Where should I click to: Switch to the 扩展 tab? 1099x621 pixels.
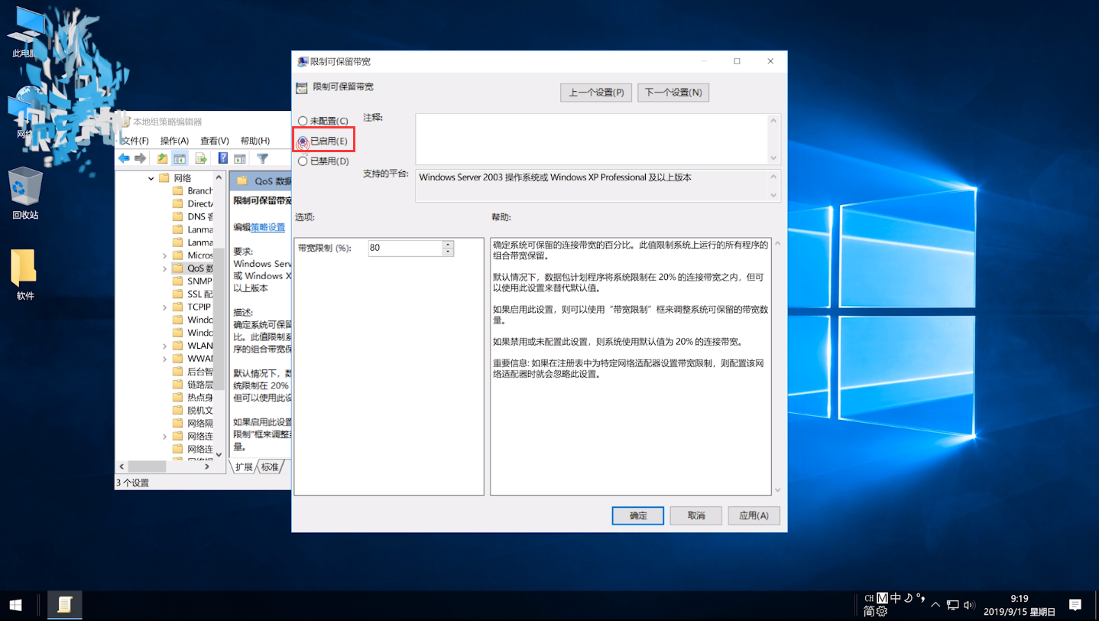(x=243, y=467)
